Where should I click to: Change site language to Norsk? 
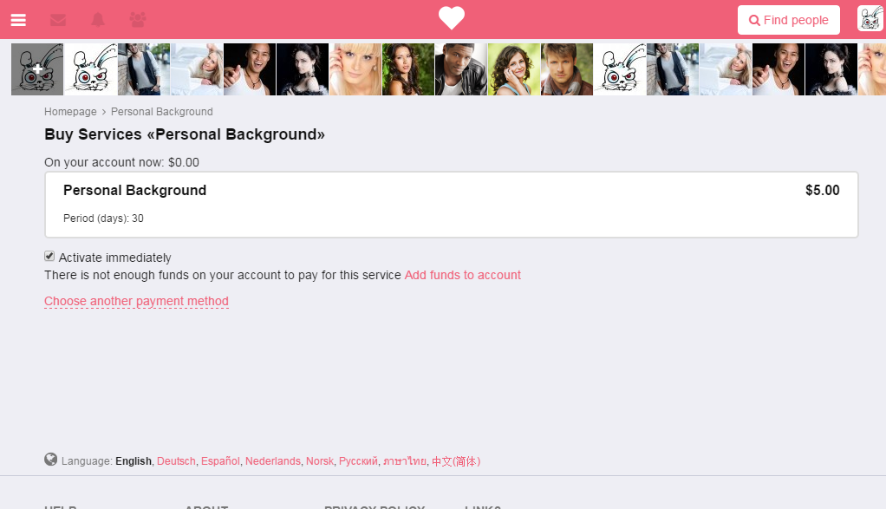click(320, 461)
